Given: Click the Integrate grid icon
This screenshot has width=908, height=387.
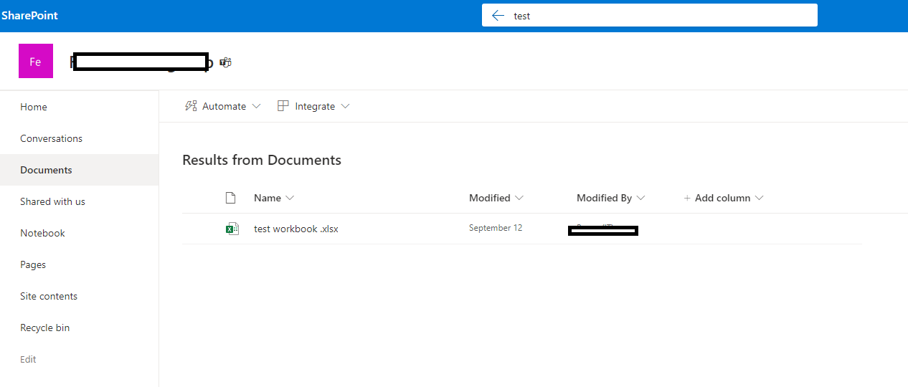Looking at the screenshot, I should tap(283, 106).
